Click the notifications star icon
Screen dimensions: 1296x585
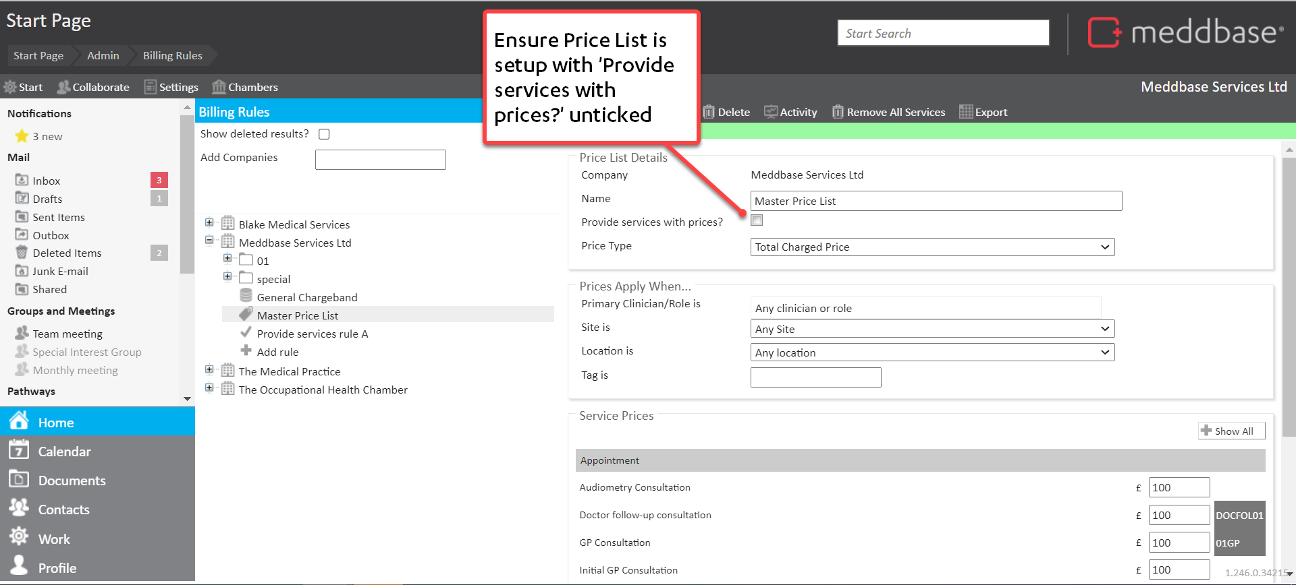click(22, 136)
